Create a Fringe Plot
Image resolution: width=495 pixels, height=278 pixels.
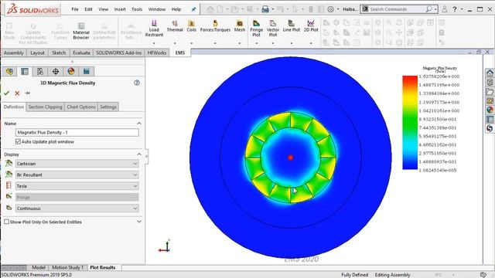(256, 29)
